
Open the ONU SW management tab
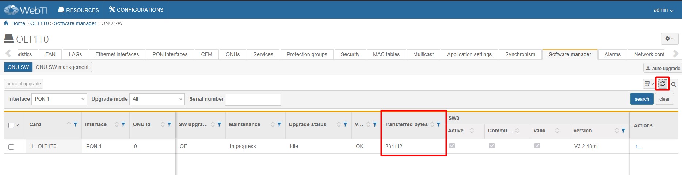point(62,67)
